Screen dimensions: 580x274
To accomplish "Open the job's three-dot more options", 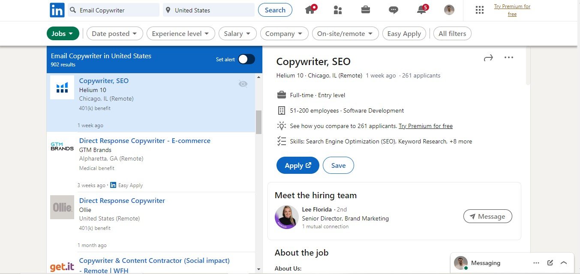I will [509, 57].
